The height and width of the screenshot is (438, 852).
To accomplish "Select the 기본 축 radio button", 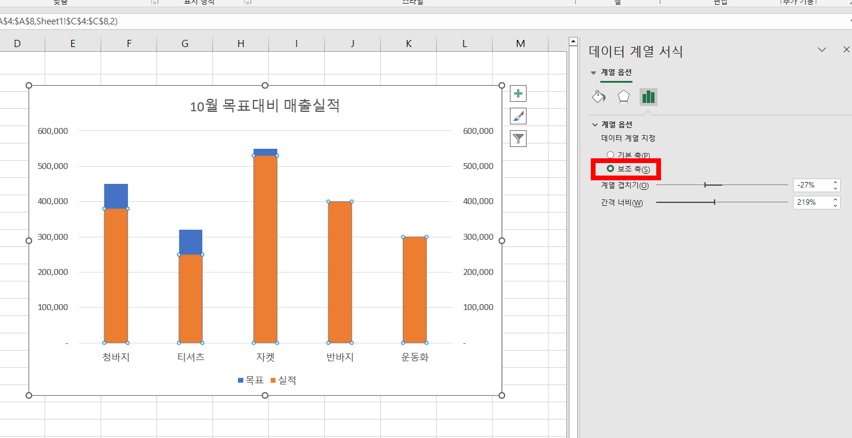I will click(x=610, y=155).
